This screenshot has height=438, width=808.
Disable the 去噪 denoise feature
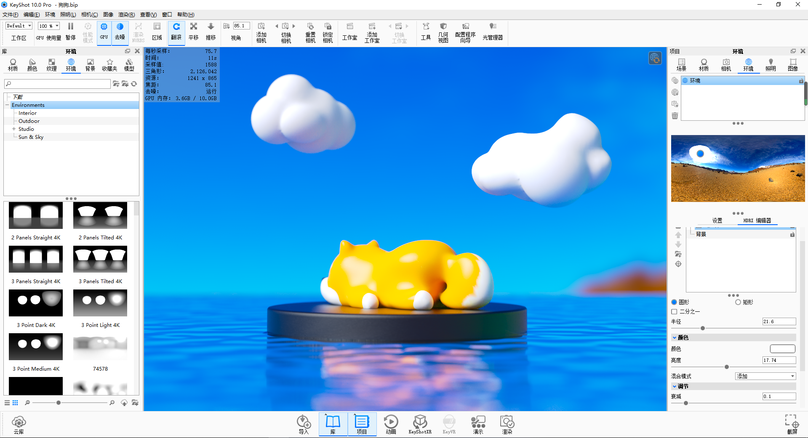click(120, 32)
